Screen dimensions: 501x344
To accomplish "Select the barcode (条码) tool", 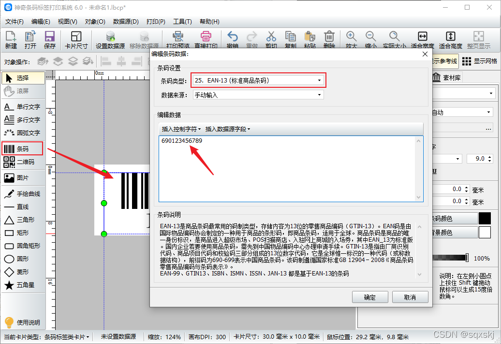I will click(x=22, y=149).
